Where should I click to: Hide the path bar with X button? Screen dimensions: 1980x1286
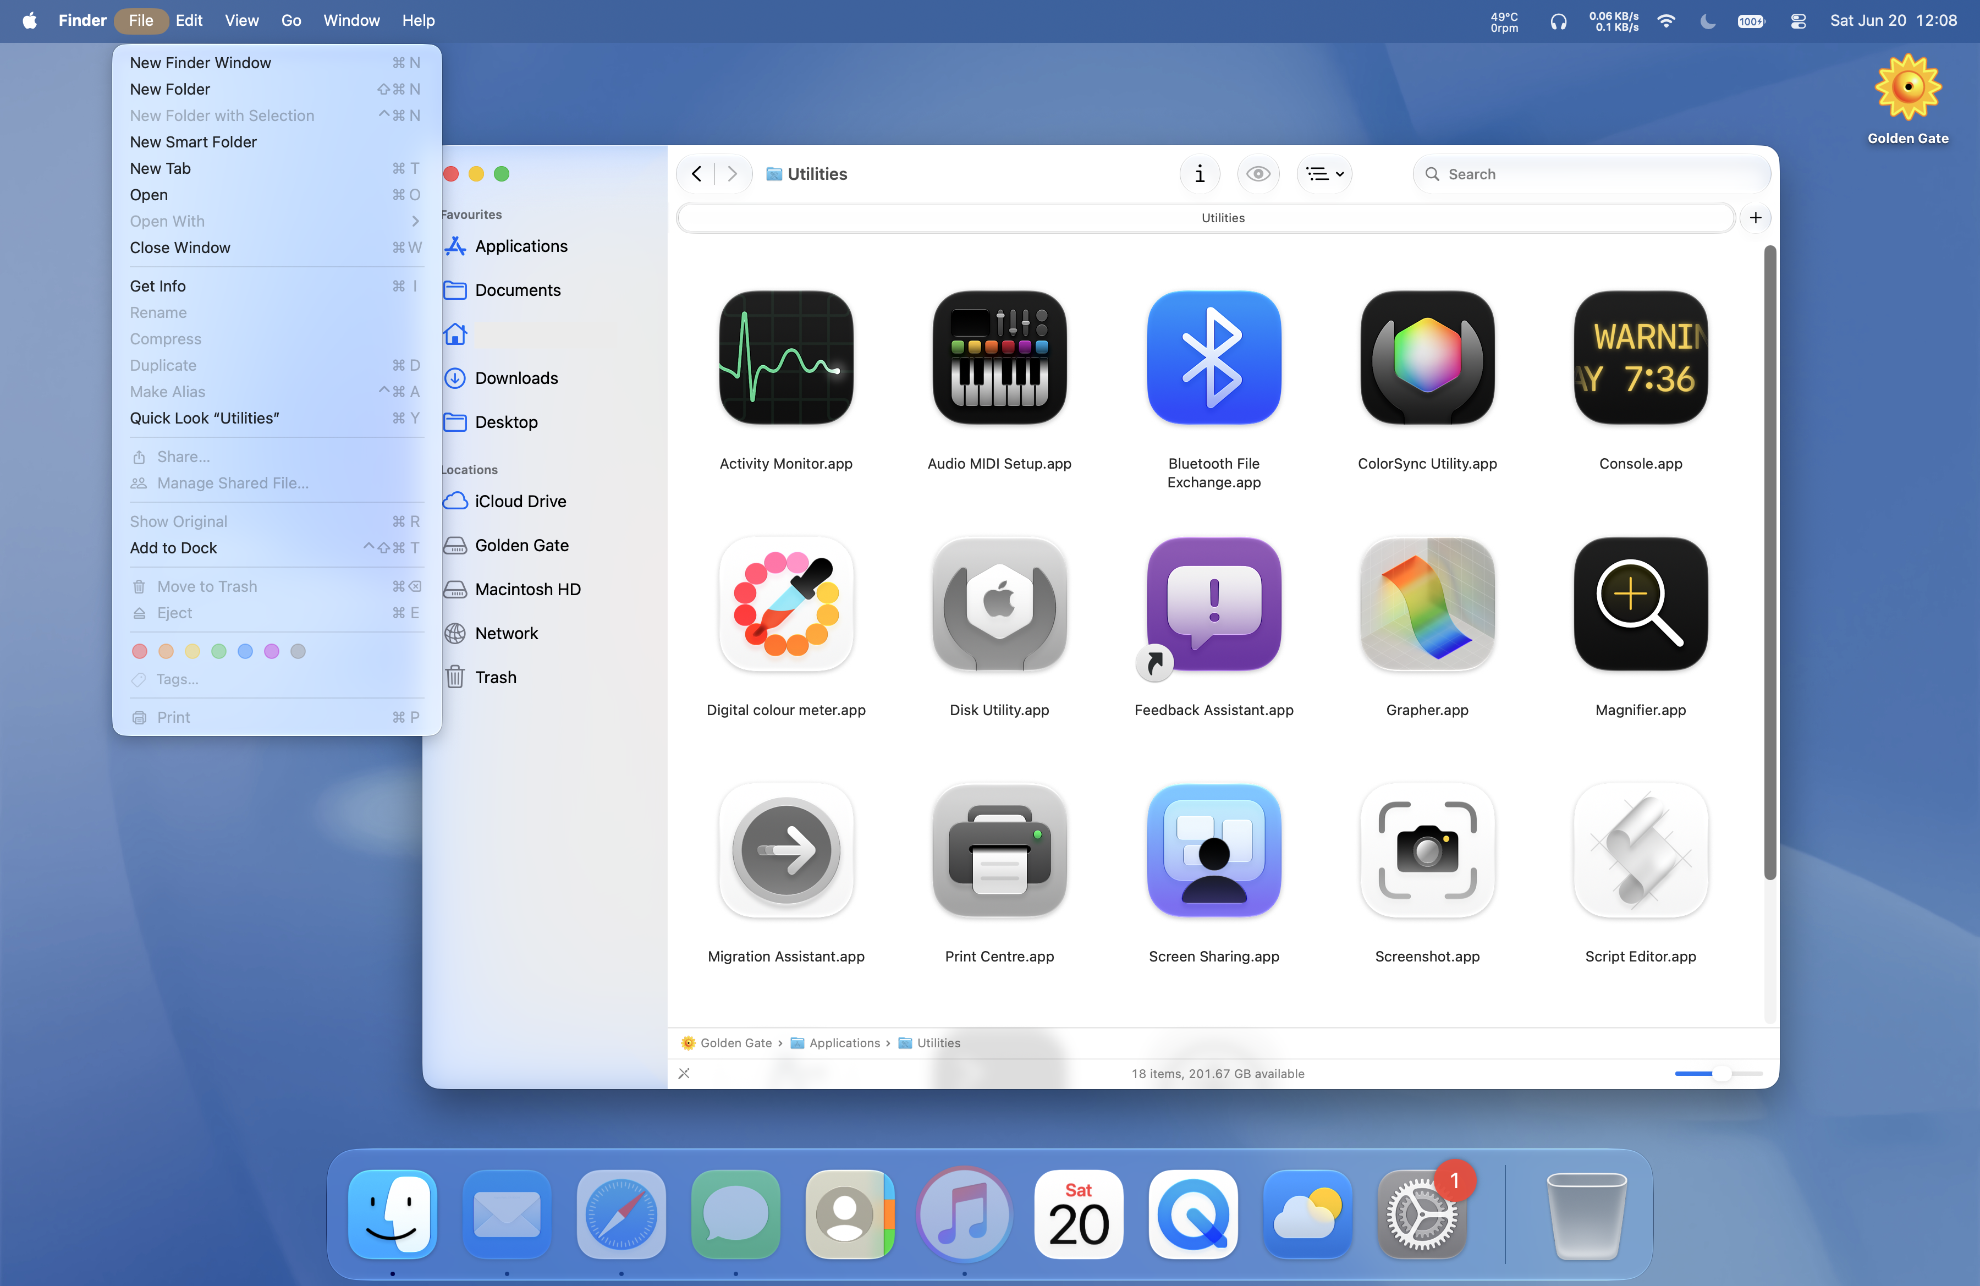click(684, 1073)
